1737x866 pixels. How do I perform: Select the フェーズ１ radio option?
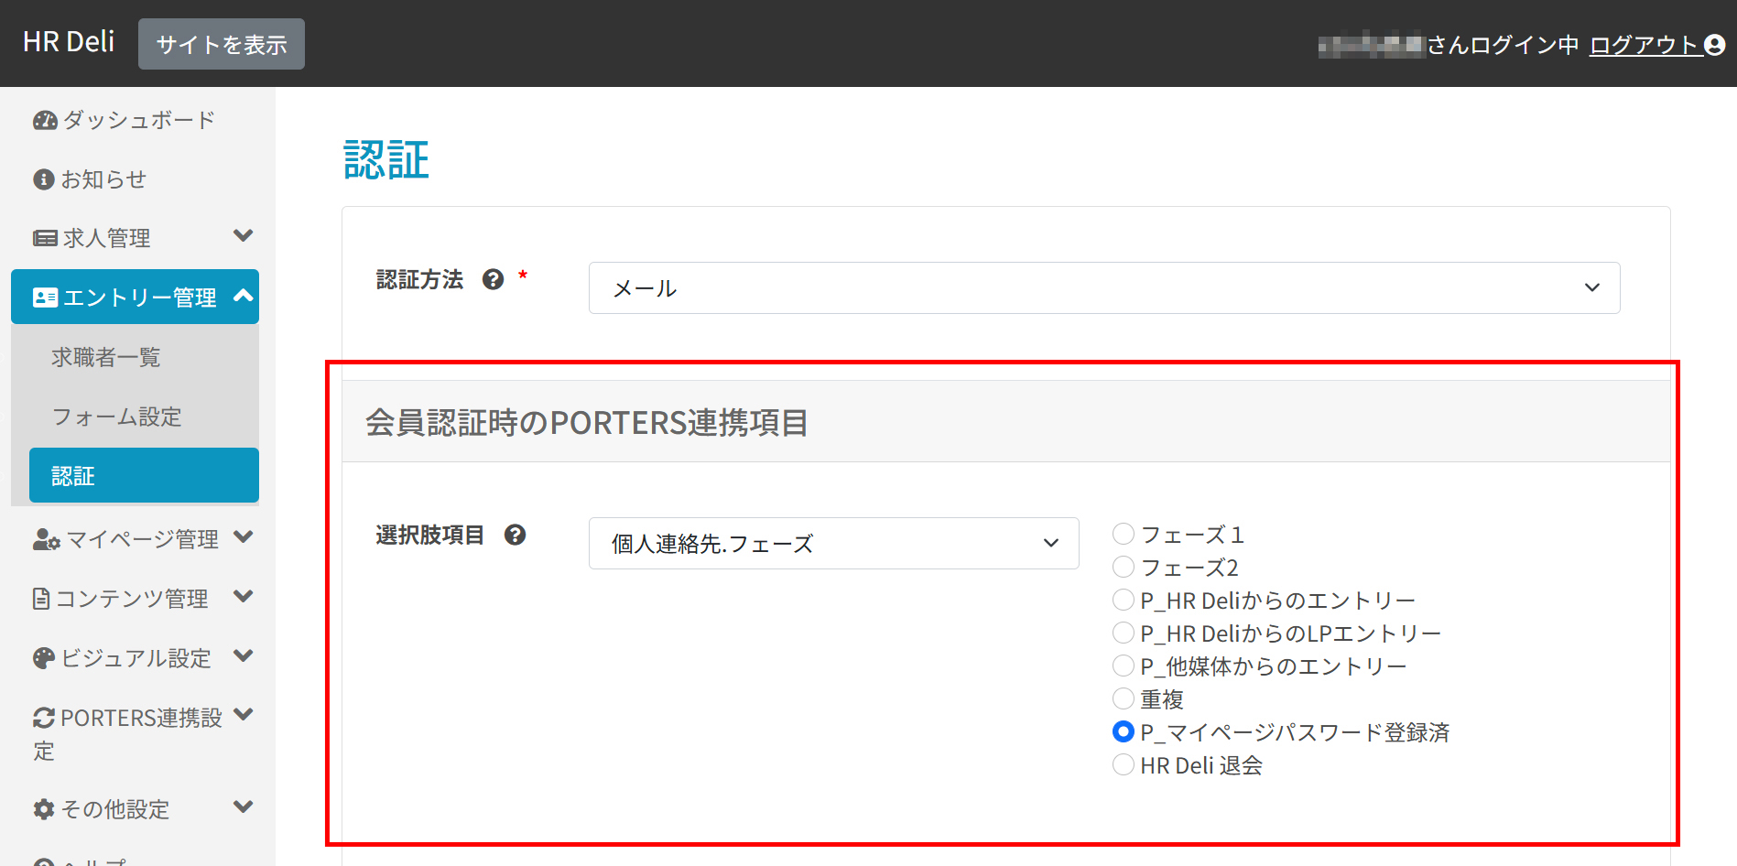click(1124, 534)
